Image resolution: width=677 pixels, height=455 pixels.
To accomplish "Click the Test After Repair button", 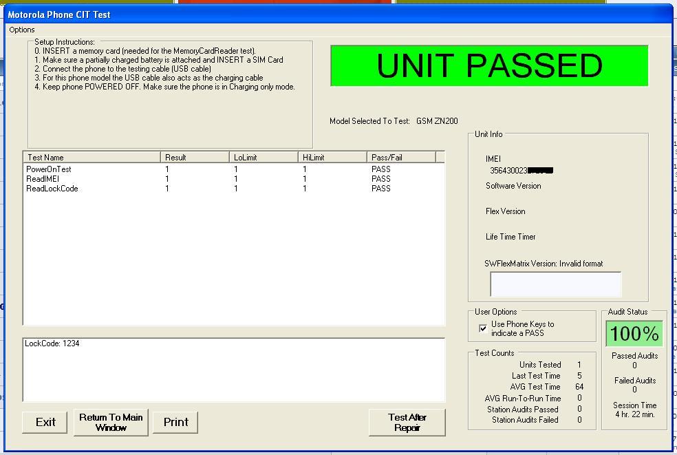I will click(x=407, y=422).
